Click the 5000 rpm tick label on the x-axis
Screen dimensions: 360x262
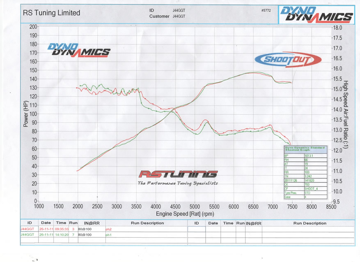195,206
